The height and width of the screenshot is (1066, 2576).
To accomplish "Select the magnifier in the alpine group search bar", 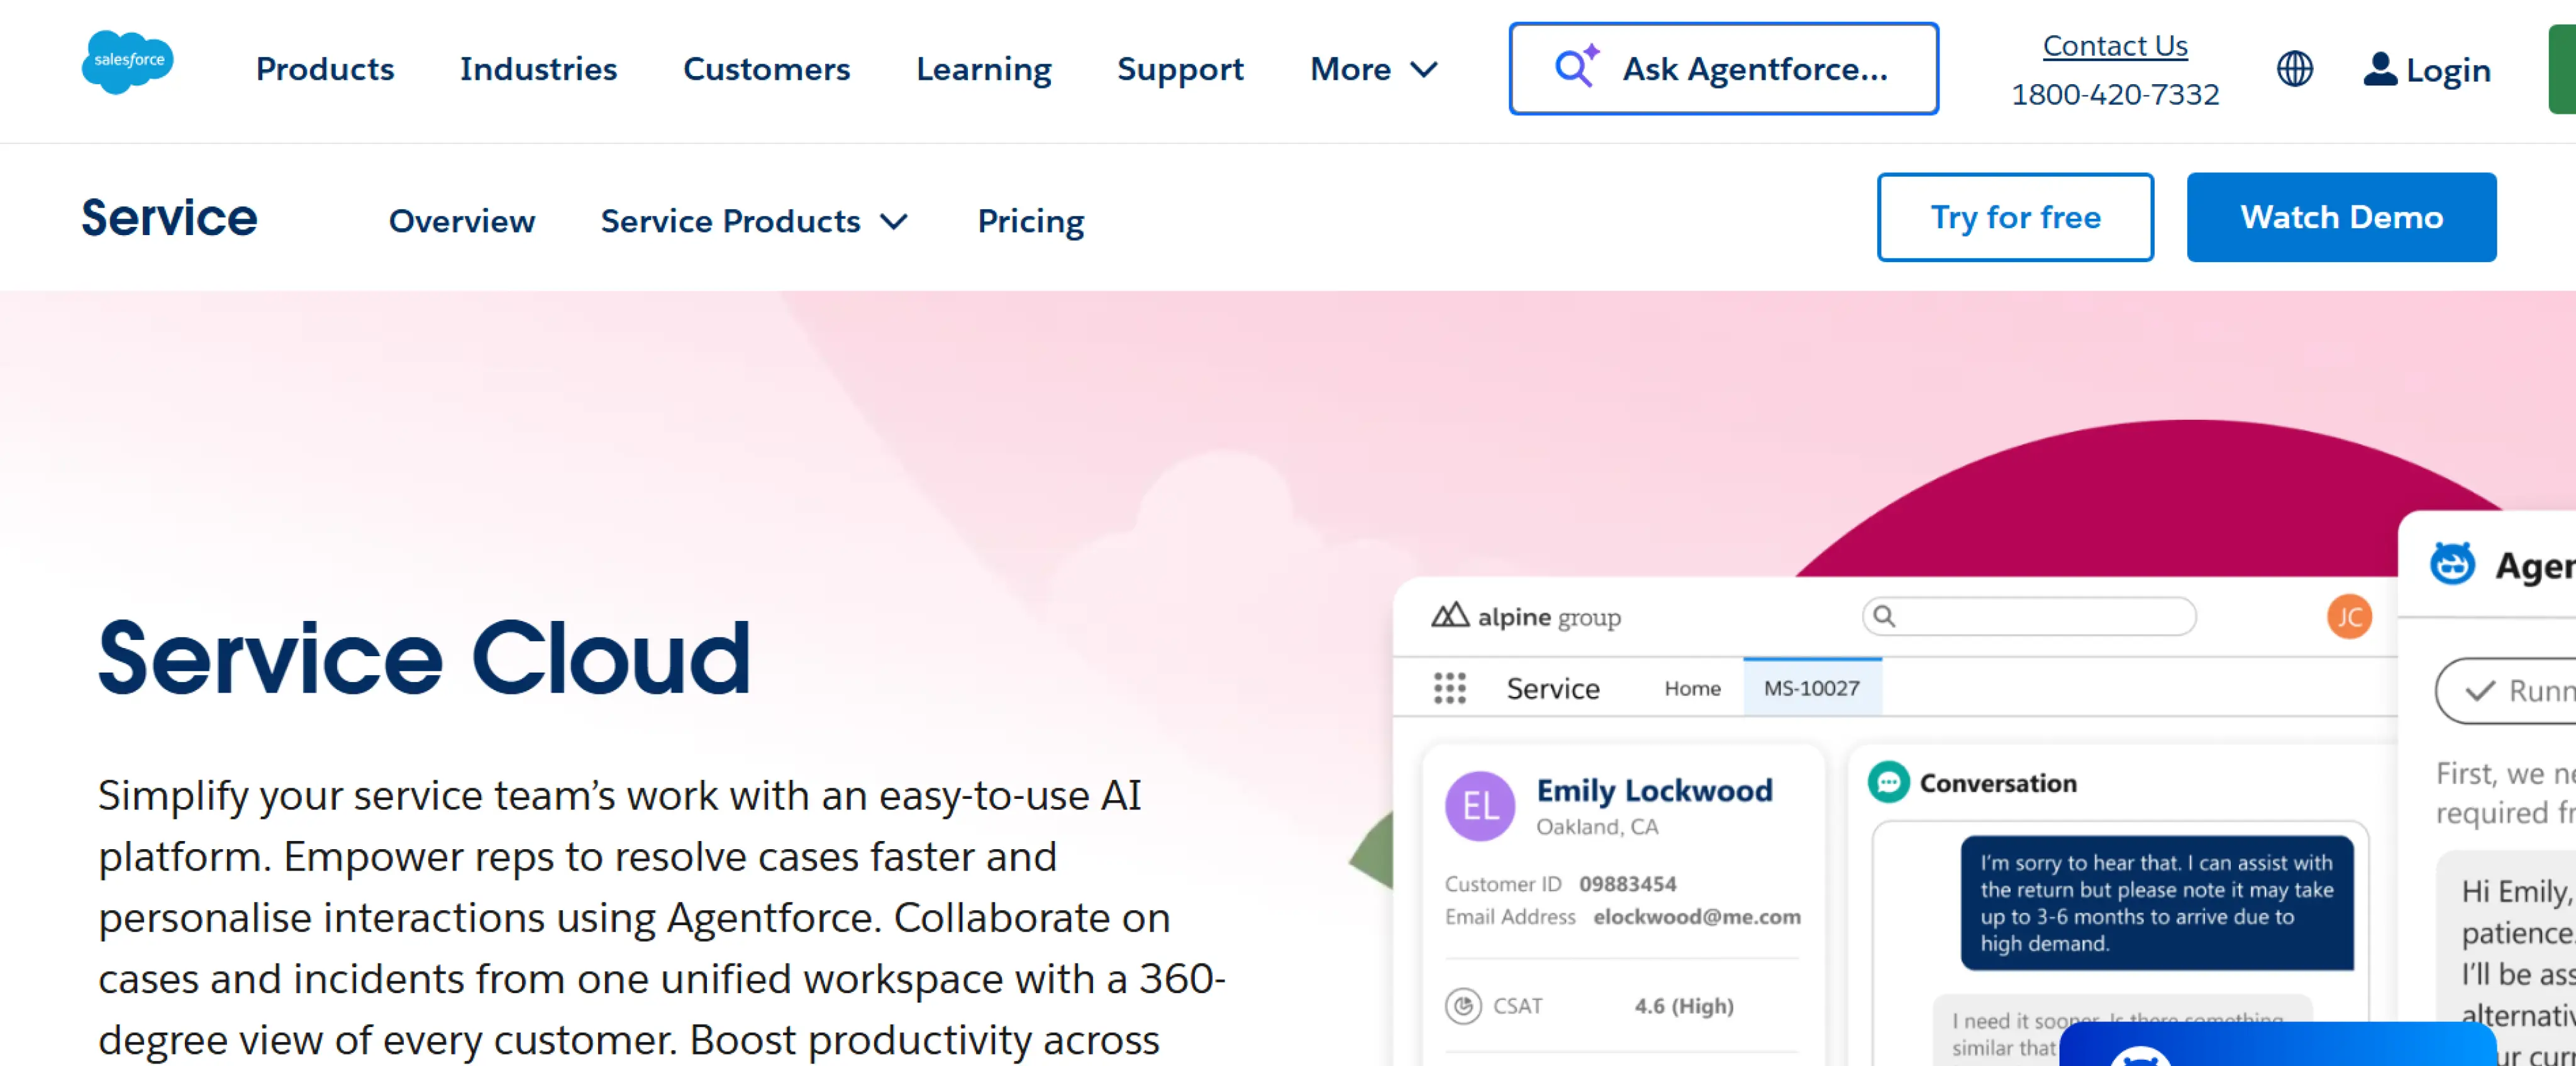I will pyautogui.click(x=1884, y=617).
